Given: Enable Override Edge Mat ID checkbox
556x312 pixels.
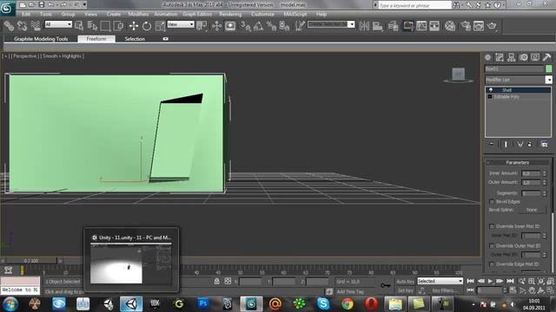Looking at the screenshot, I should coord(492,264).
